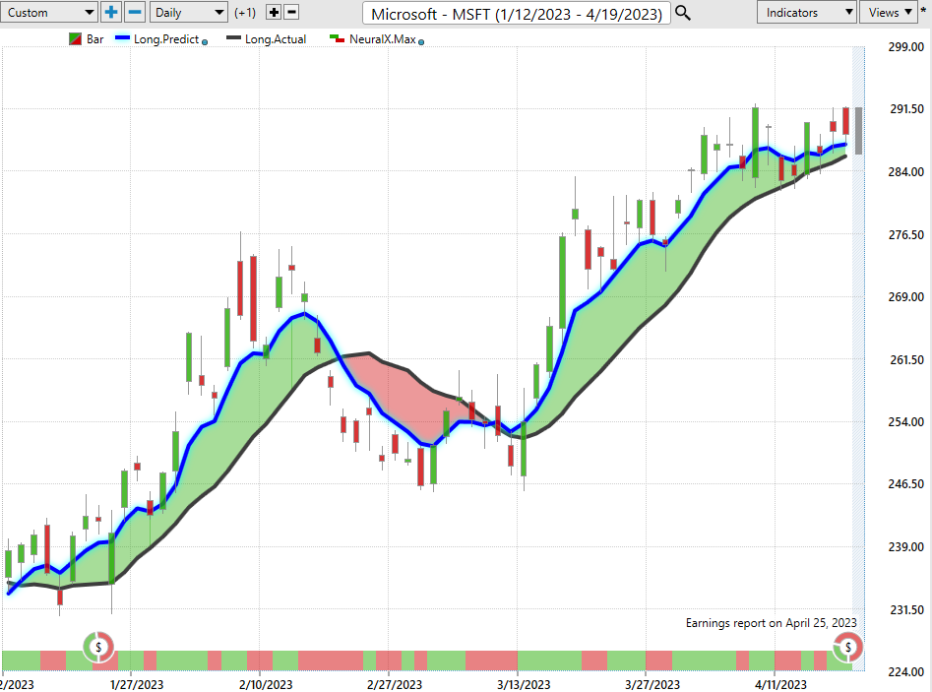
Task: Click the 224.00 price axis label
Action: tap(906, 671)
